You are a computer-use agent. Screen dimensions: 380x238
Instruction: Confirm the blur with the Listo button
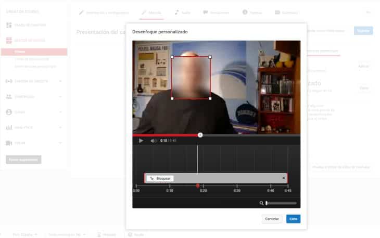coord(293,219)
